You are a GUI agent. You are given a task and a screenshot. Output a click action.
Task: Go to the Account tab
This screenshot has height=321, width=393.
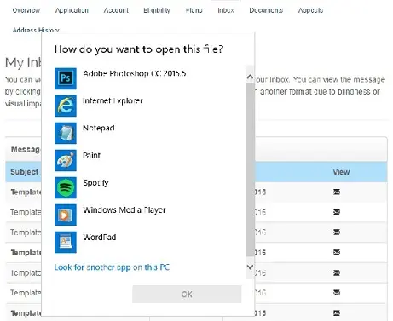116,10
